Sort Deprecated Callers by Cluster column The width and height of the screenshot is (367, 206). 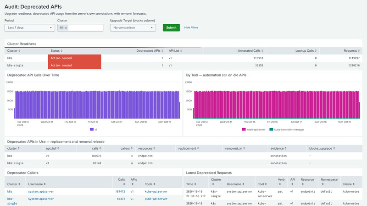[x=14, y=184]
